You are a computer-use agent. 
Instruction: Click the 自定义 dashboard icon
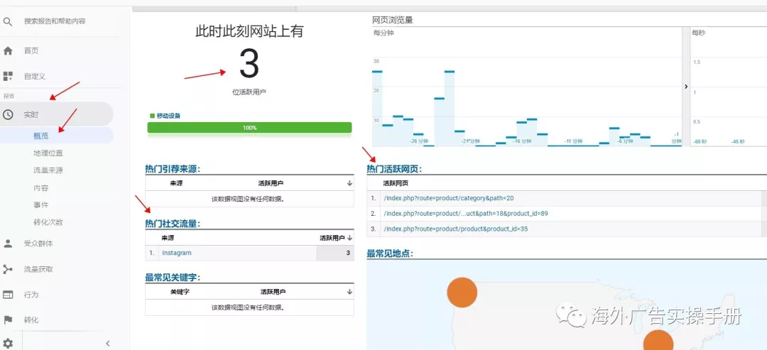pyautogui.click(x=8, y=76)
